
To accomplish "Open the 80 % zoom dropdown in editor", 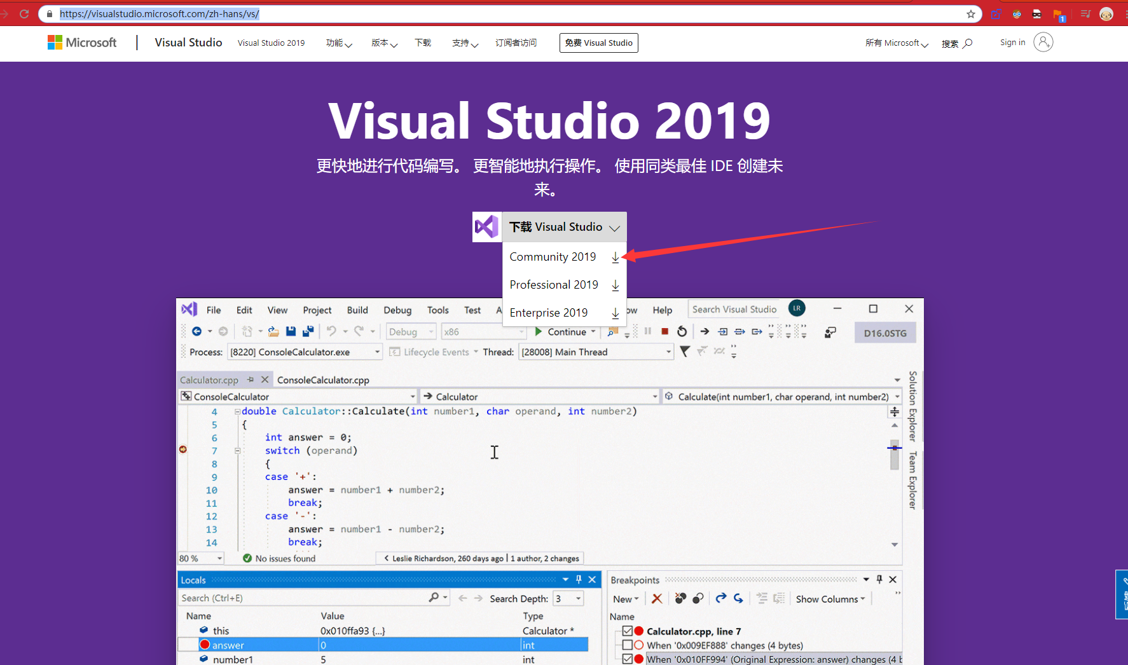I will [201, 558].
